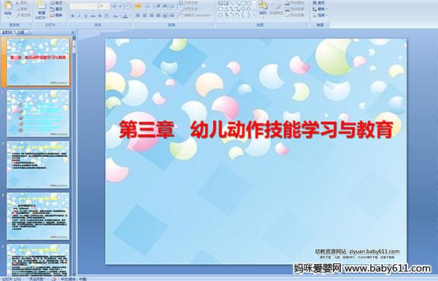Click the Paste clipboard icon
The width and height of the screenshot is (438, 281).
click(x=8, y=5)
